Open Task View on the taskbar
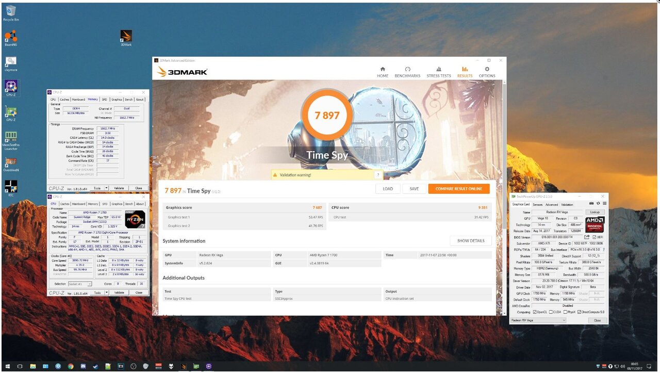 click(x=20, y=366)
